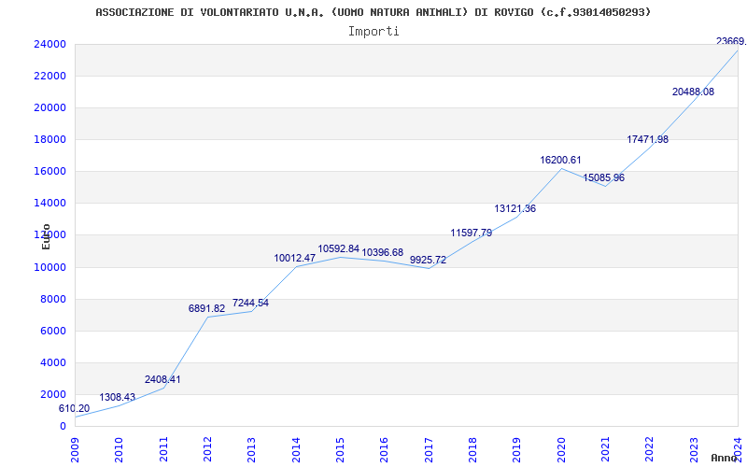The height and width of the screenshot is (467, 747).
Task: Click the data label 1308.43
Action: (x=118, y=397)
